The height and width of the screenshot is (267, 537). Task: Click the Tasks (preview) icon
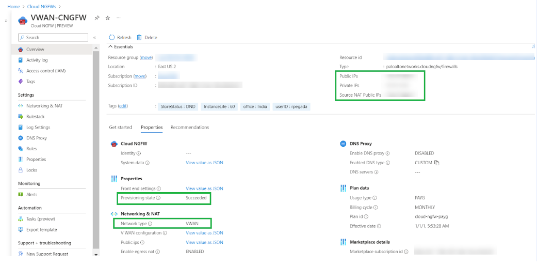(20, 218)
